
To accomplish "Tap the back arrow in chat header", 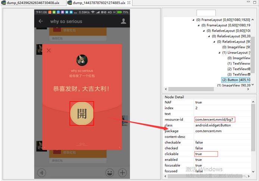I will tap(41, 21).
